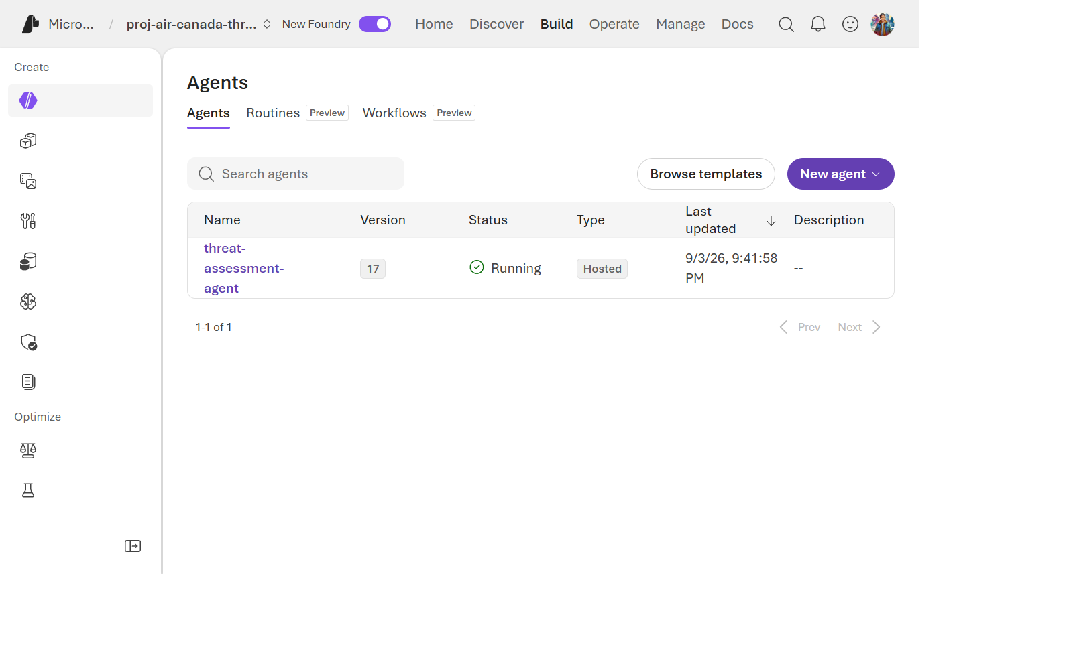Click the 9/3/26, 9:41:58 PM timestamp
The height and width of the screenshot is (670, 1073).
click(x=731, y=268)
